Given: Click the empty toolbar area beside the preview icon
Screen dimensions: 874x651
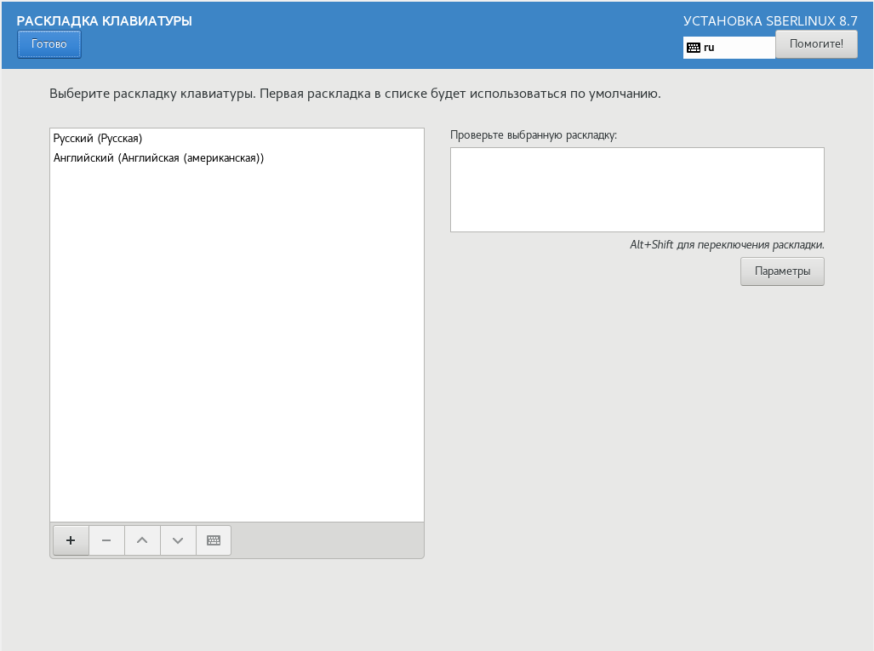Looking at the screenshot, I should 328,540.
